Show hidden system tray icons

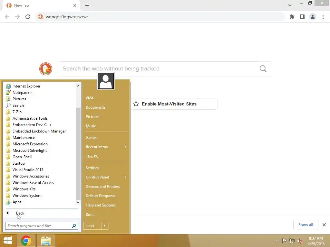pos(276,241)
